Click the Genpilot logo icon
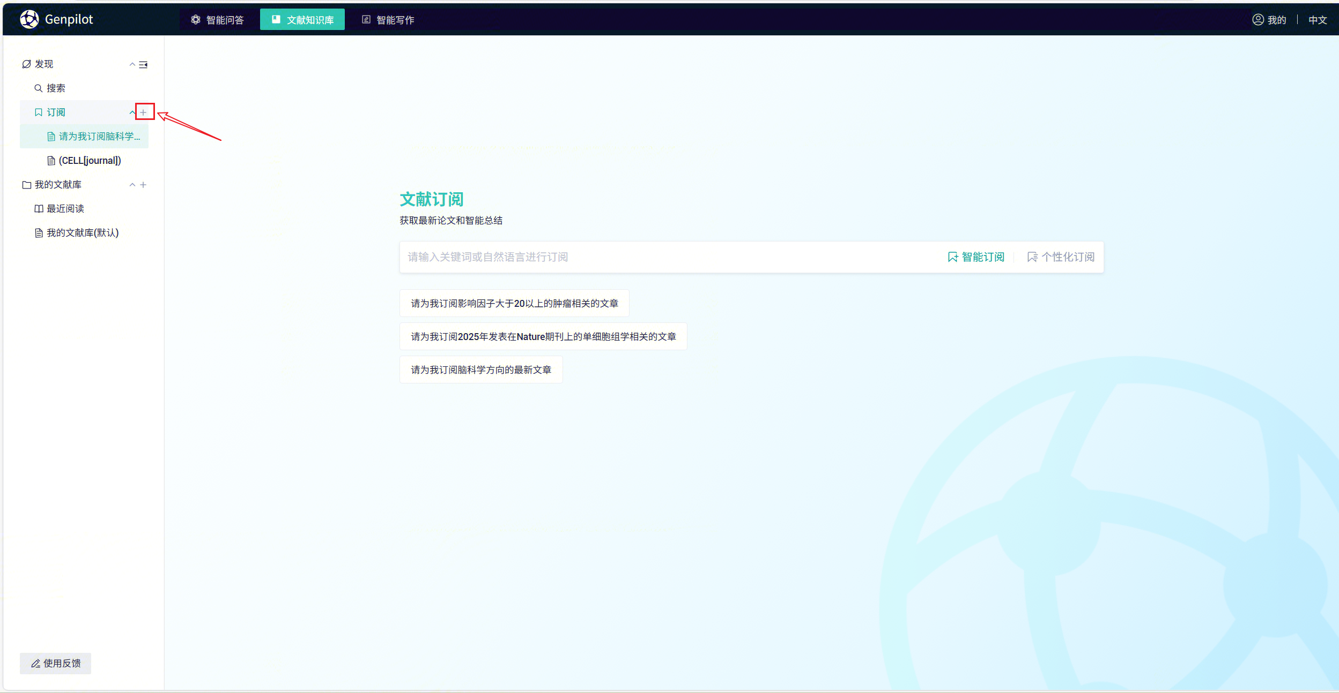 [x=29, y=19]
